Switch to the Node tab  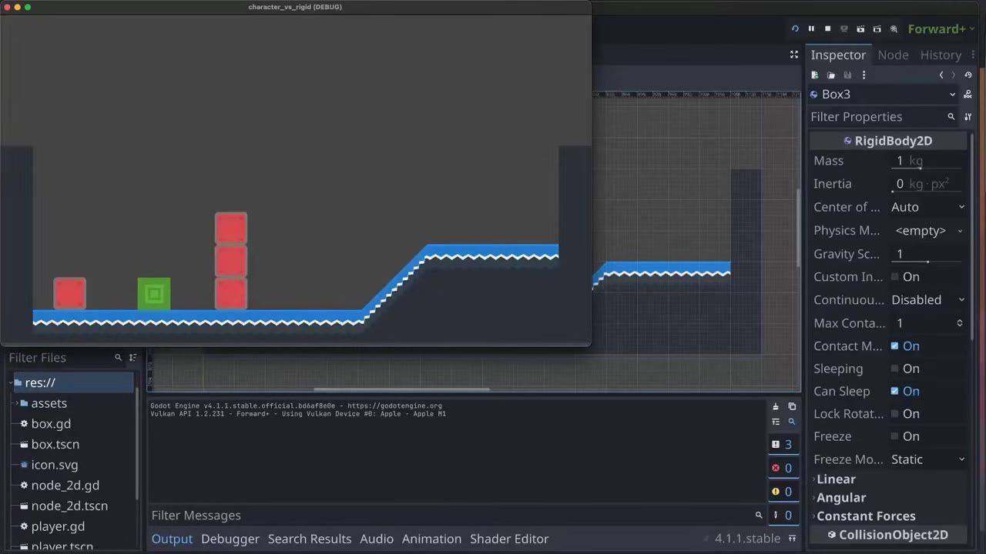coord(893,55)
